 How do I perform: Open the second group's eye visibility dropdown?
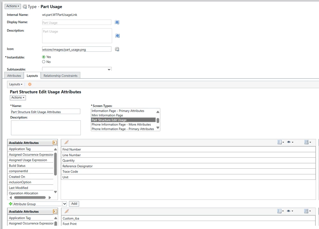[290, 211]
